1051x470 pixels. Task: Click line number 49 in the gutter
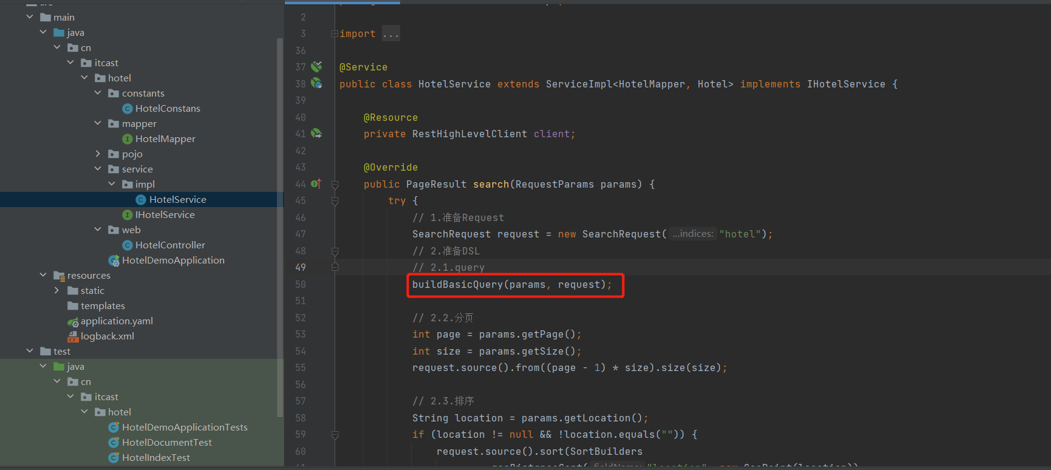coord(301,267)
